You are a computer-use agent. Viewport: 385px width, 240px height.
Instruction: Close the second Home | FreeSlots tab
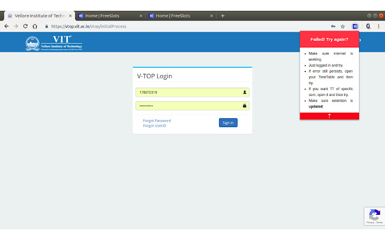(x=211, y=16)
